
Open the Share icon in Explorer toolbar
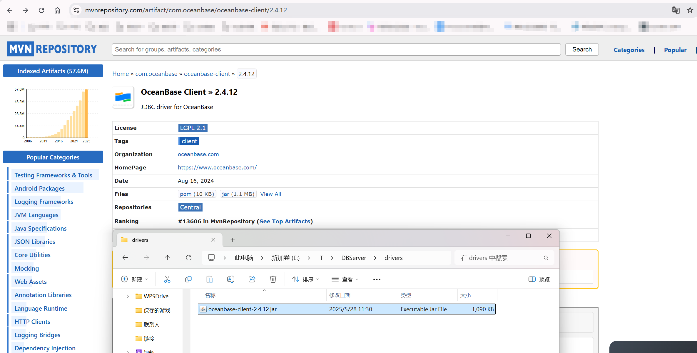[x=252, y=279]
